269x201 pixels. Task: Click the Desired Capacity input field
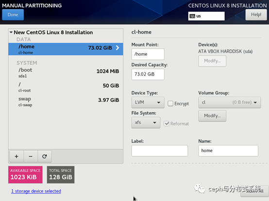click(x=148, y=74)
